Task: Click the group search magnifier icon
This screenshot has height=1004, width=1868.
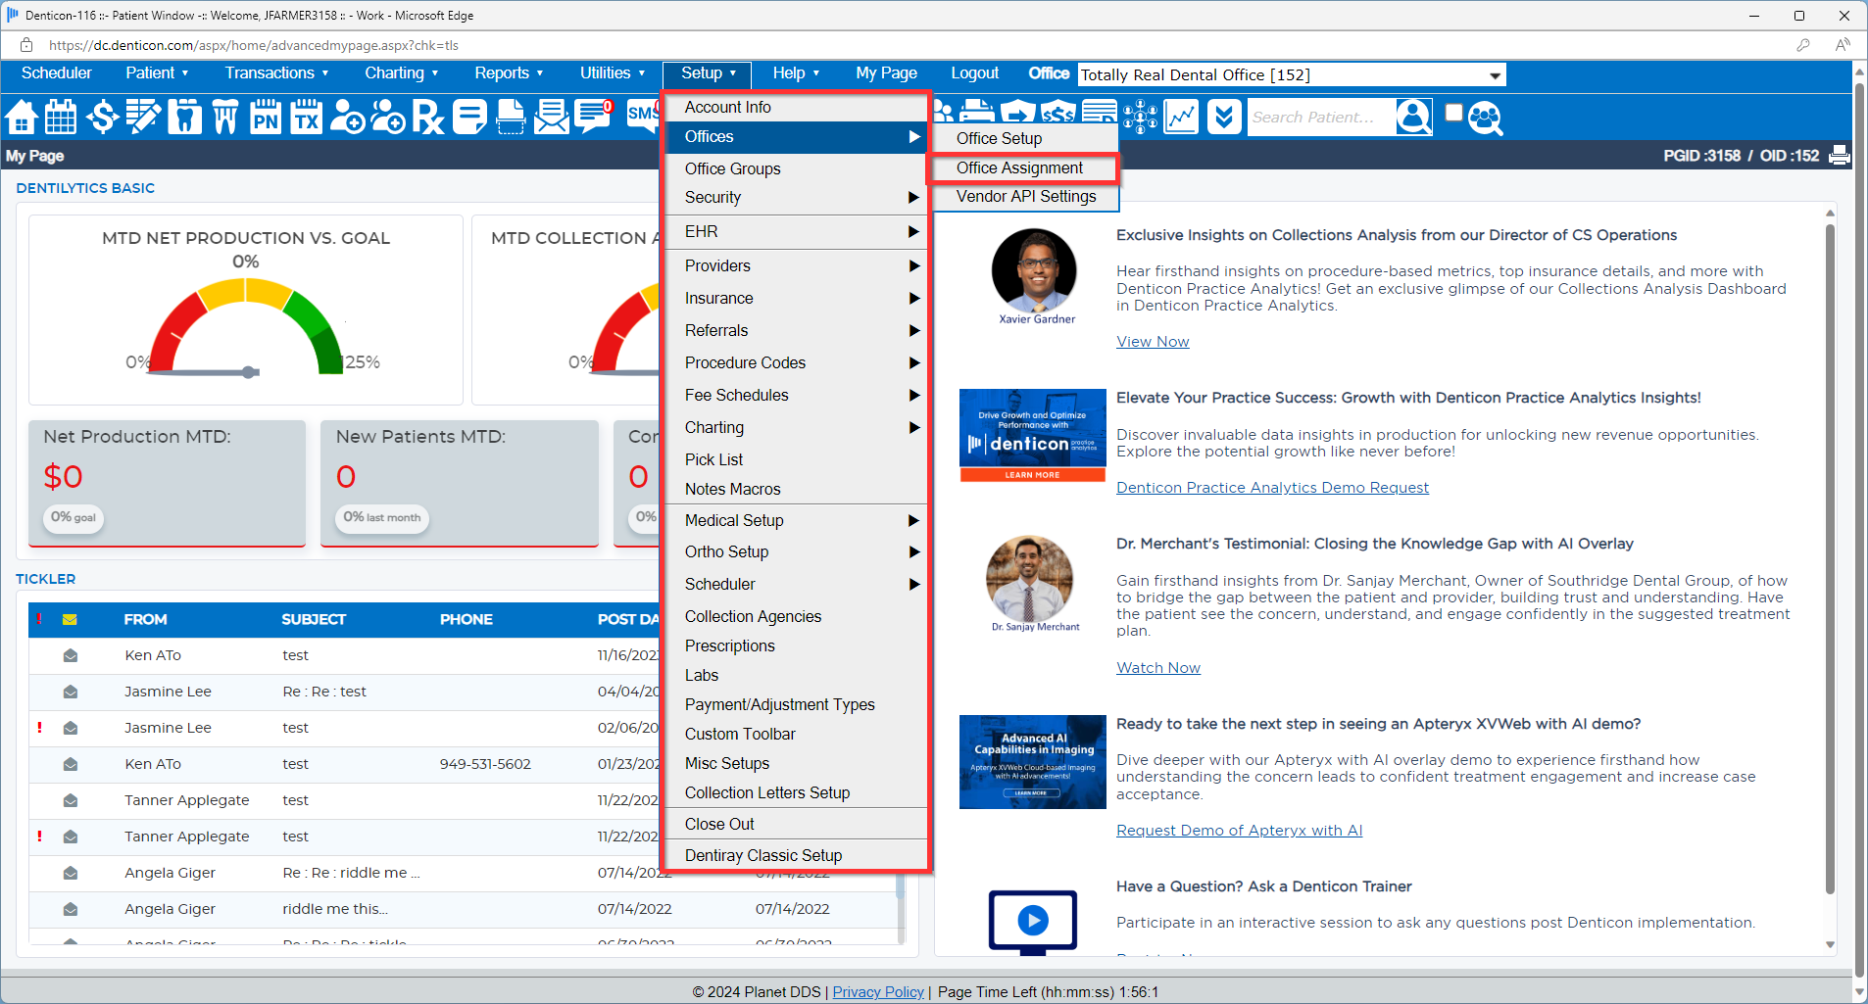Action: (x=1486, y=118)
